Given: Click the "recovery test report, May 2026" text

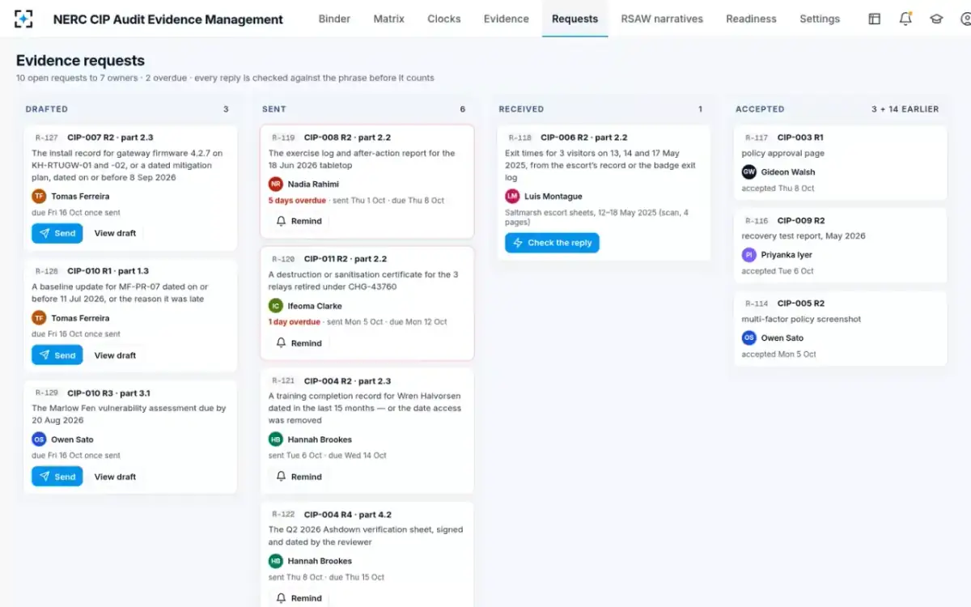Looking at the screenshot, I should (804, 236).
